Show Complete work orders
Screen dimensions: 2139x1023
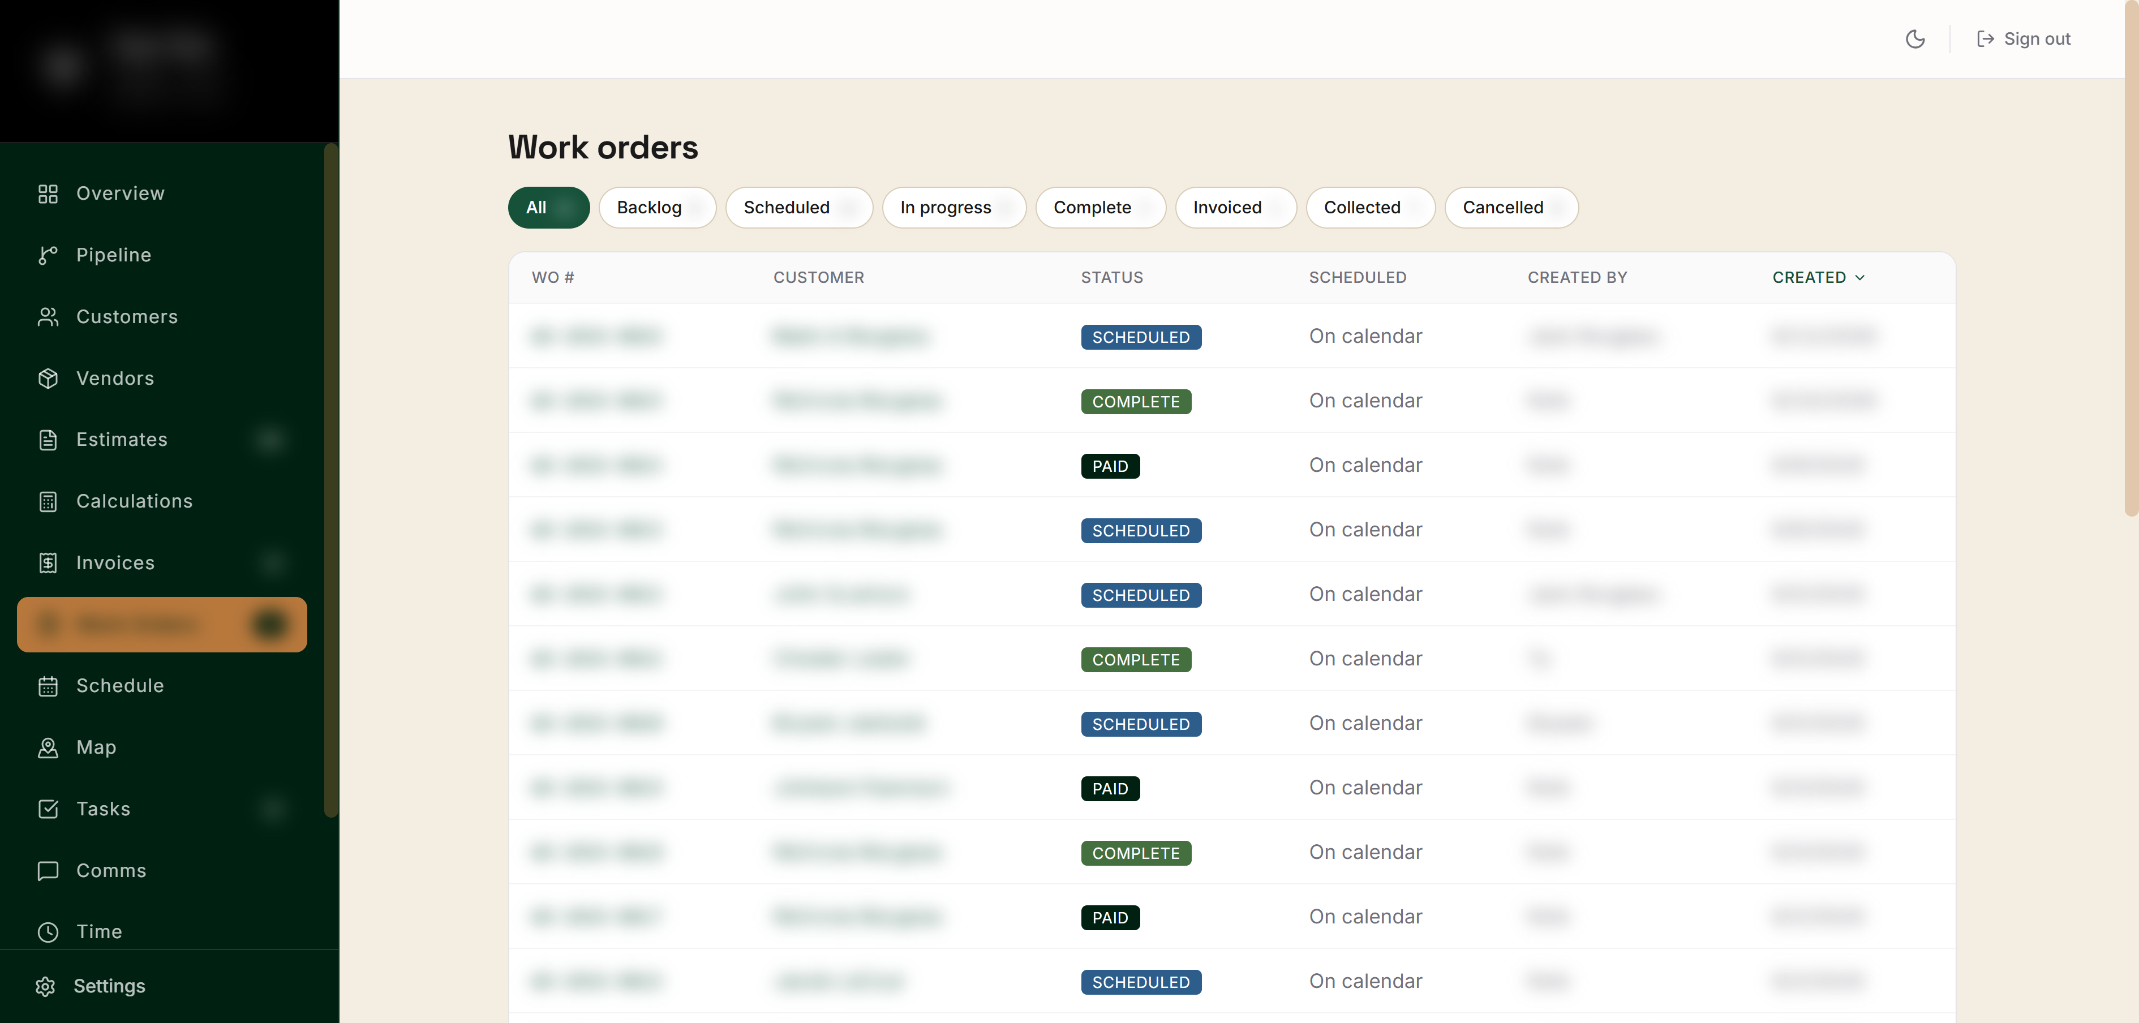tap(1100, 208)
